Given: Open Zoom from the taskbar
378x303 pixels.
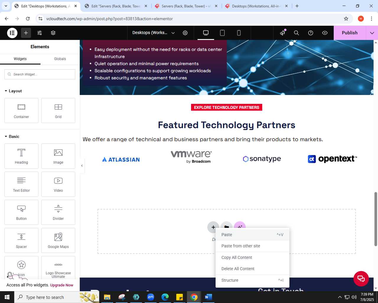Looking at the screenshot, I should point(151,297).
